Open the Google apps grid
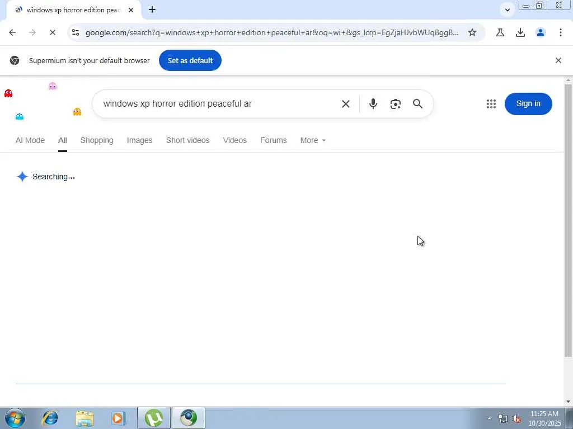This screenshot has height=429, width=573. click(x=491, y=104)
